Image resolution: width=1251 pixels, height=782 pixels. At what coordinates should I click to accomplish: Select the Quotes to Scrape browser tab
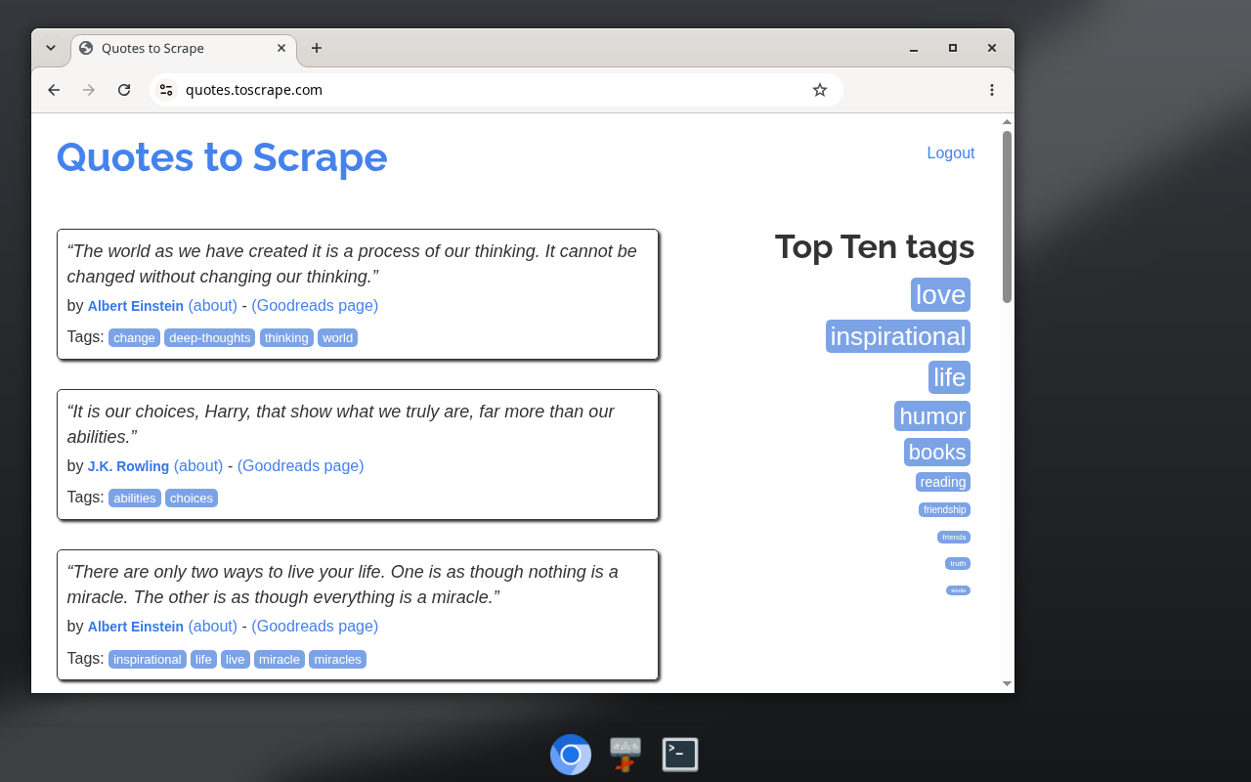(x=184, y=48)
